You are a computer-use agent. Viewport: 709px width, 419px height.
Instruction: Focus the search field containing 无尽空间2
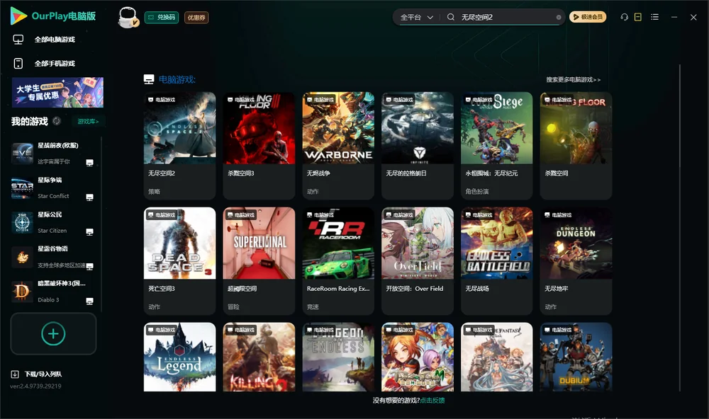(x=506, y=17)
